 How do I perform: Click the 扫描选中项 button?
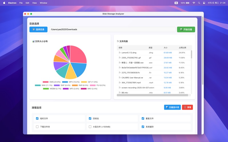(x=172, y=107)
